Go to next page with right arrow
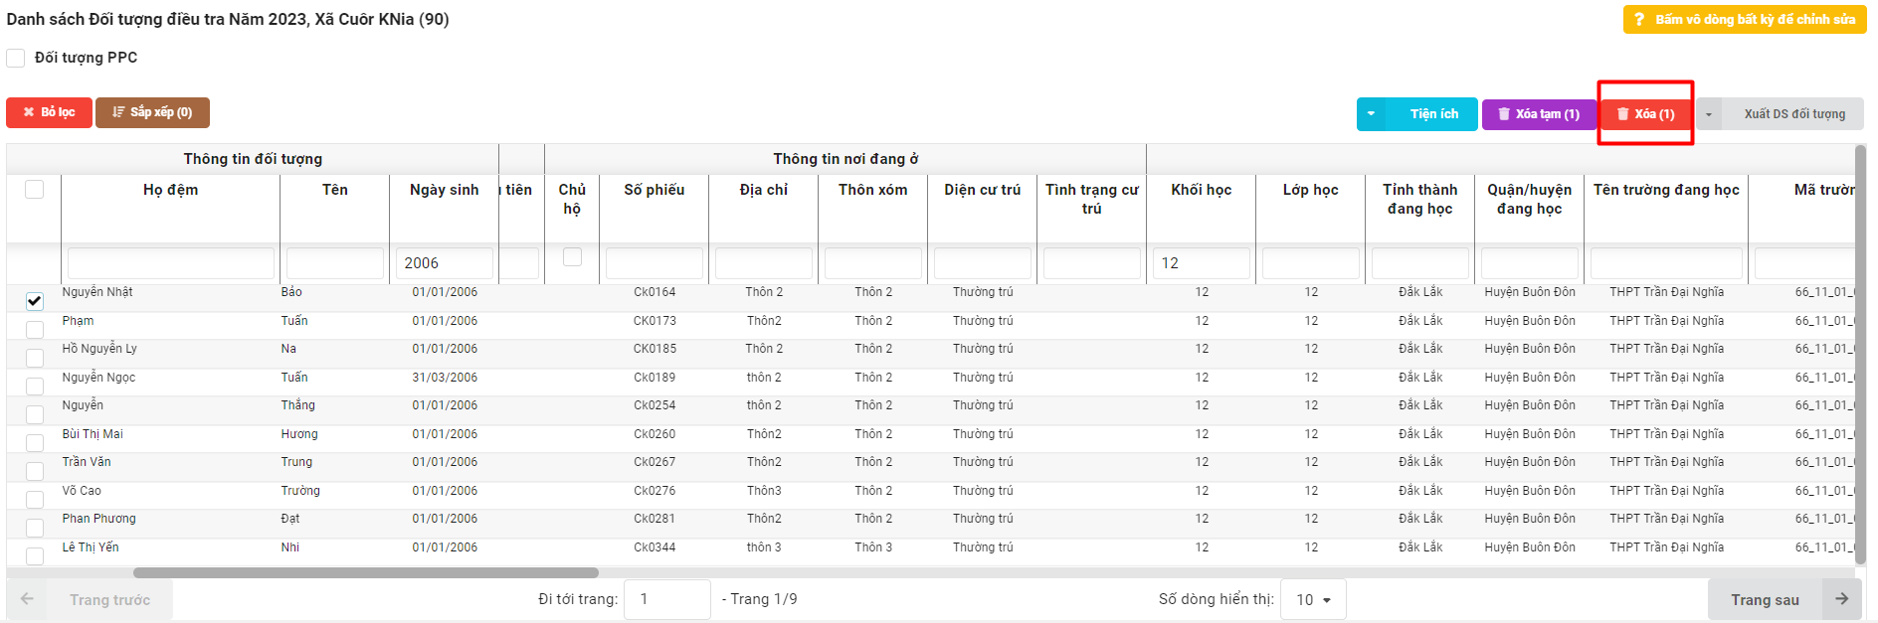 pos(1841,599)
